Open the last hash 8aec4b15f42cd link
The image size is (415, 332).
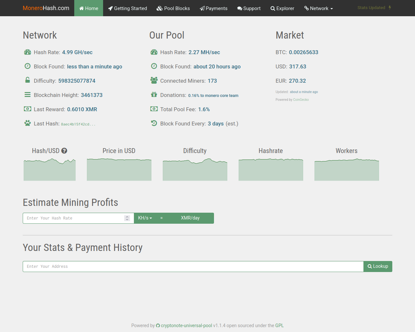point(78,124)
